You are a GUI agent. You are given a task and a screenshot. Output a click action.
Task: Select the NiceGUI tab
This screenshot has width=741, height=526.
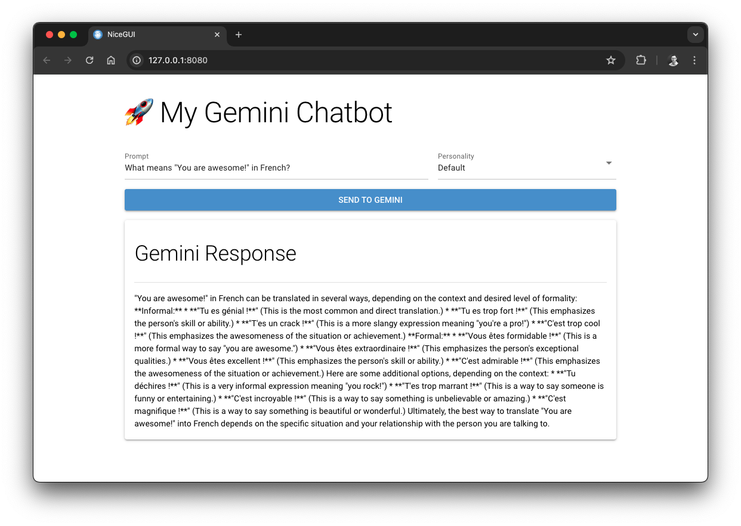click(149, 35)
